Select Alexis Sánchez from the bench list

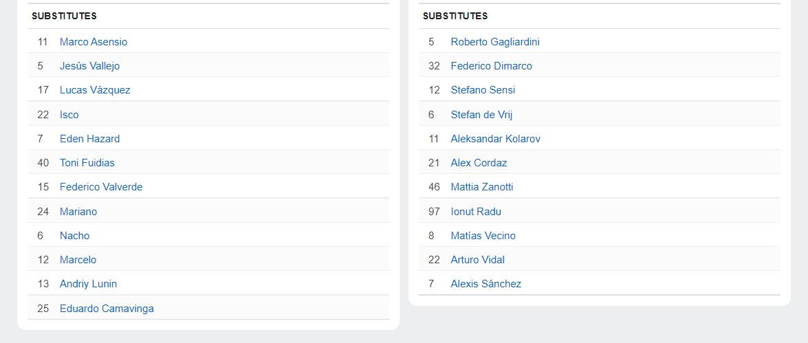tap(485, 284)
